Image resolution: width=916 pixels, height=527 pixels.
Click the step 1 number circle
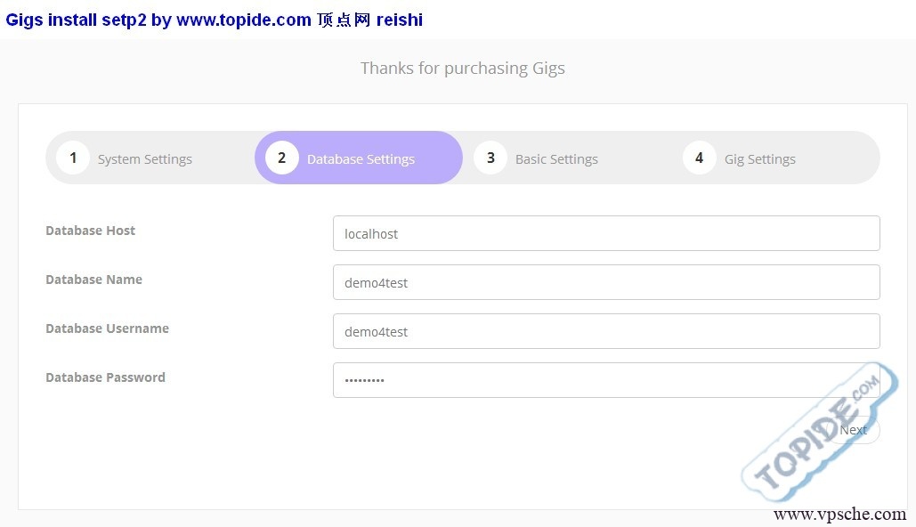coord(73,158)
